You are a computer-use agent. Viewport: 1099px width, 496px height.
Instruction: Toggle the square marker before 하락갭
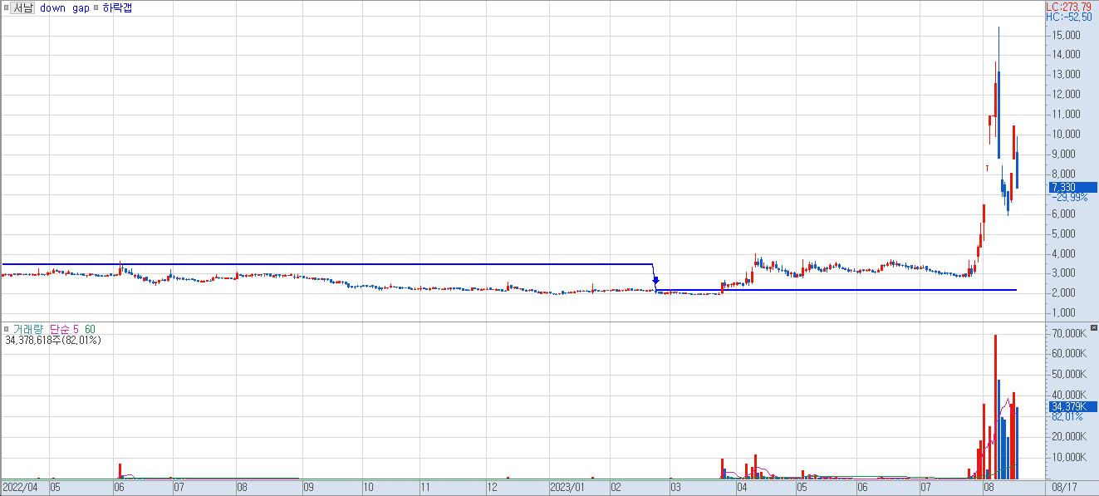coord(97,8)
